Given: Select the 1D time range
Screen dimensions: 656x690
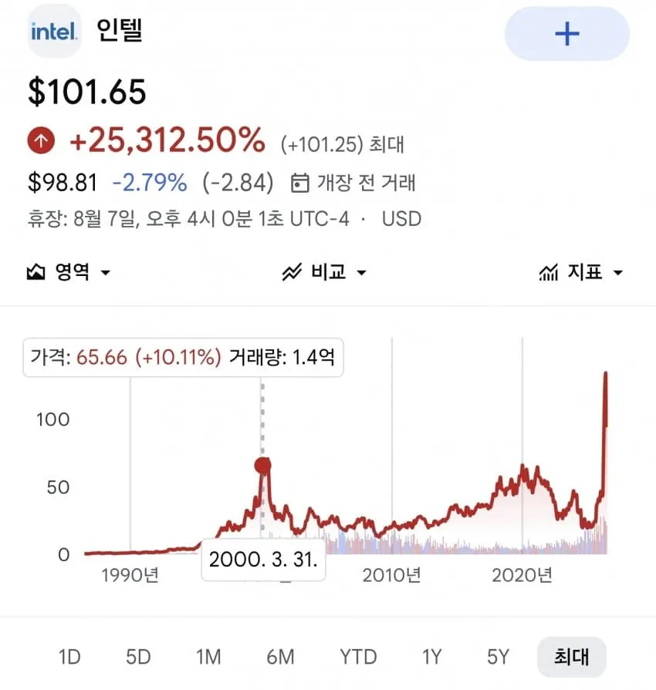Looking at the screenshot, I should (x=69, y=657).
